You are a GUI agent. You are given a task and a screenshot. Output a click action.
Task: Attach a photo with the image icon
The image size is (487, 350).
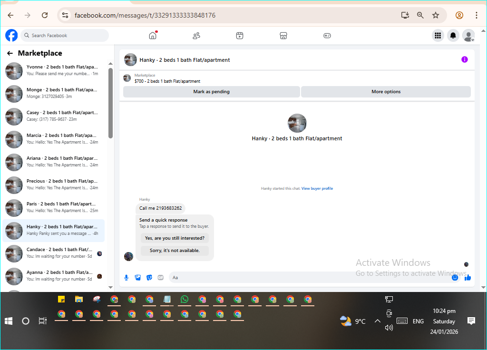tap(138, 278)
